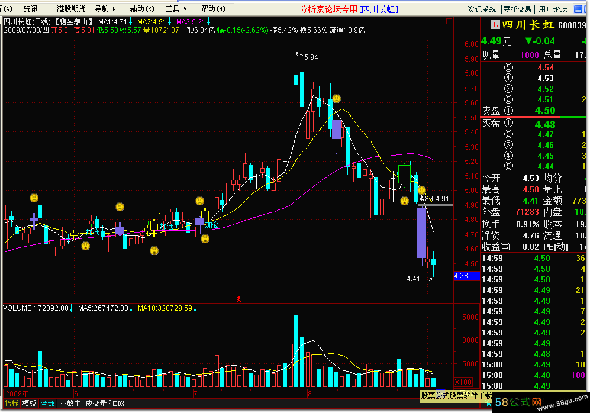Click the 收益(二) value 0.02

click(x=531, y=247)
